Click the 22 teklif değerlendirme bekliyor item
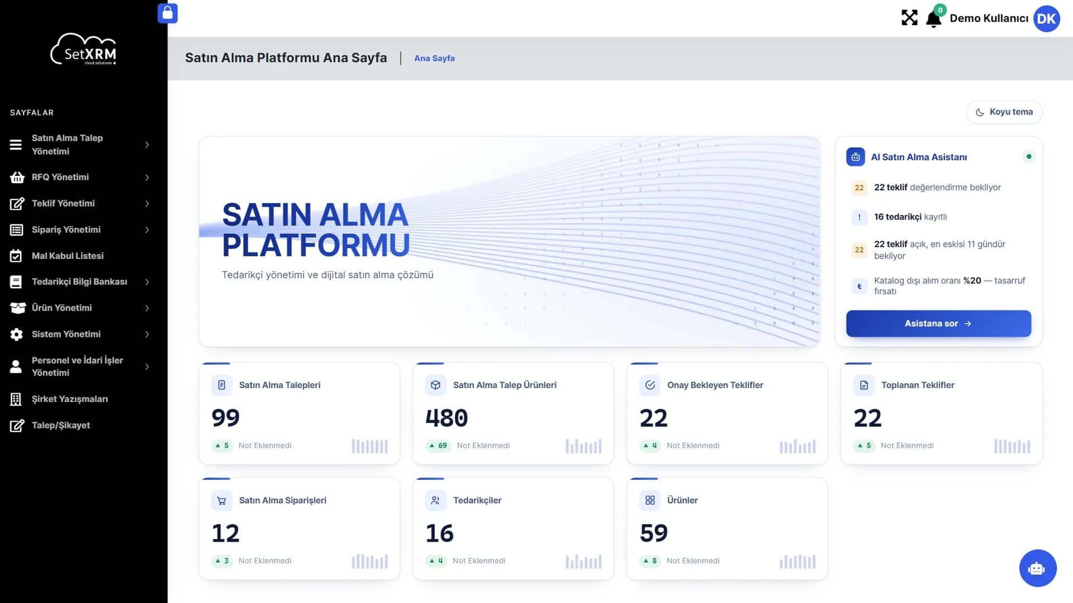 (x=938, y=188)
